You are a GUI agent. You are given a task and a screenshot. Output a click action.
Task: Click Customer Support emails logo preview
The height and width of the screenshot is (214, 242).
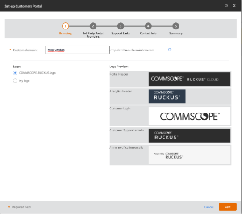(189, 135)
